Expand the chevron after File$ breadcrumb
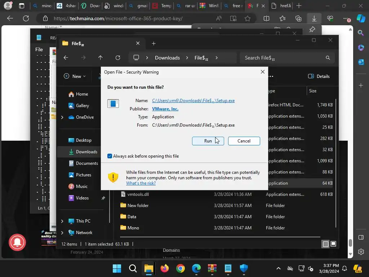Viewport: 369px width, 277px height. (217, 58)
